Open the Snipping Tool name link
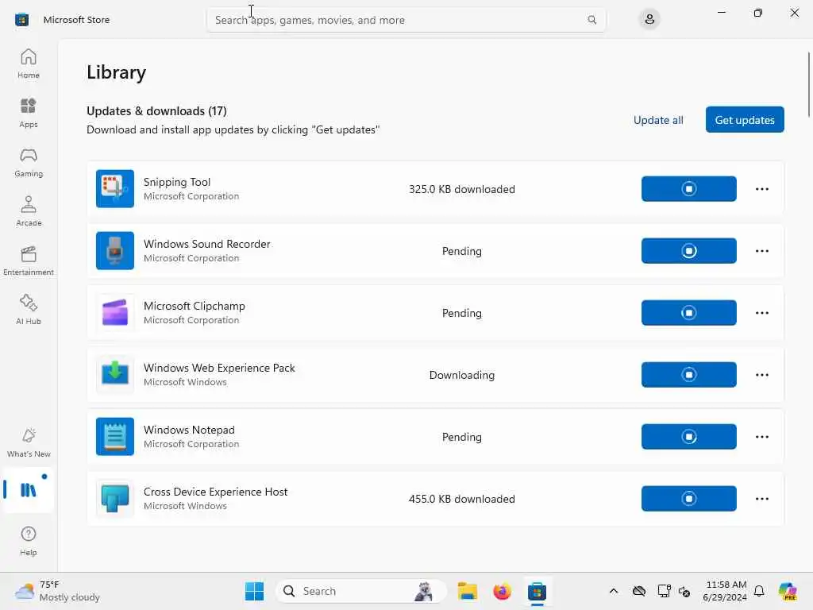The image size is (813, 610). pos(177,182)
